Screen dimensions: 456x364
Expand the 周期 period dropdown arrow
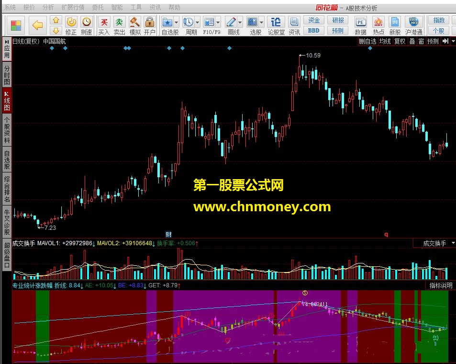click(197, 23)
